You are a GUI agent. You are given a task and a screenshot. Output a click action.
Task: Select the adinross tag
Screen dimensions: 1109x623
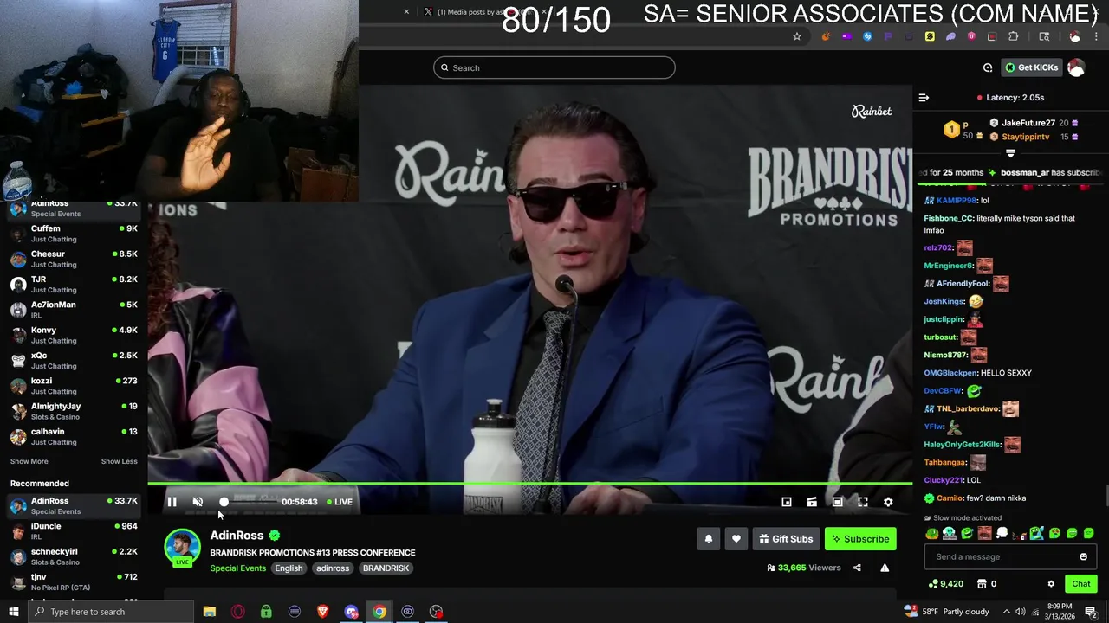(333, 568)
